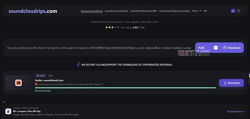250x119 pixels.
Task: Click the soundcloudrips.com site logo
Action: tap(33, 11)
